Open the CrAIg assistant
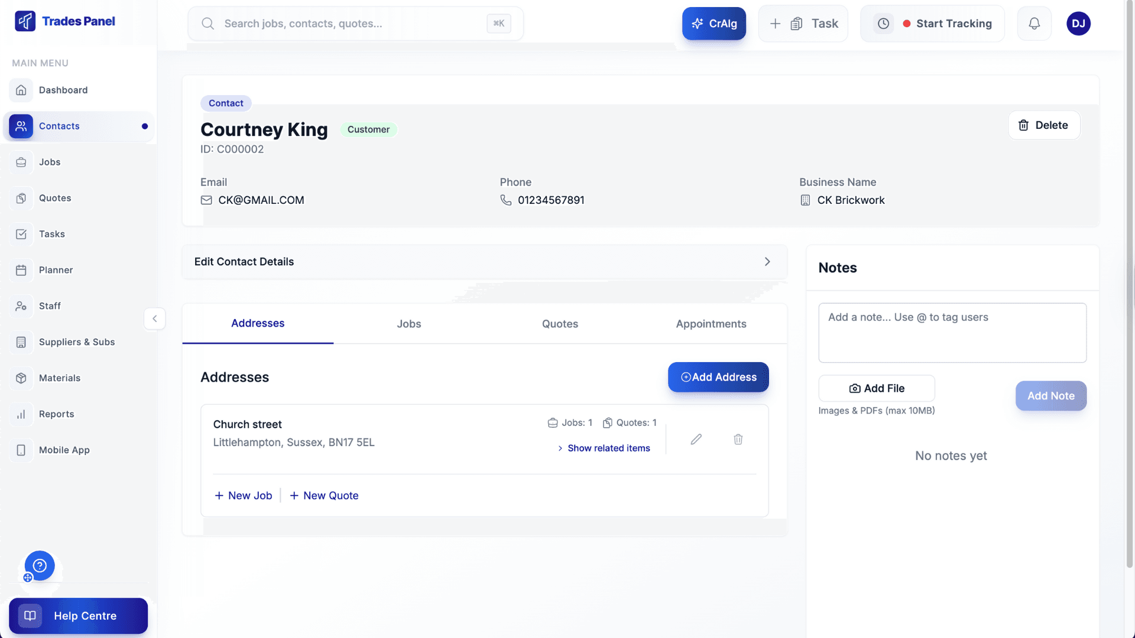This screenshot has height=638, width=1135. click(714, 24)
